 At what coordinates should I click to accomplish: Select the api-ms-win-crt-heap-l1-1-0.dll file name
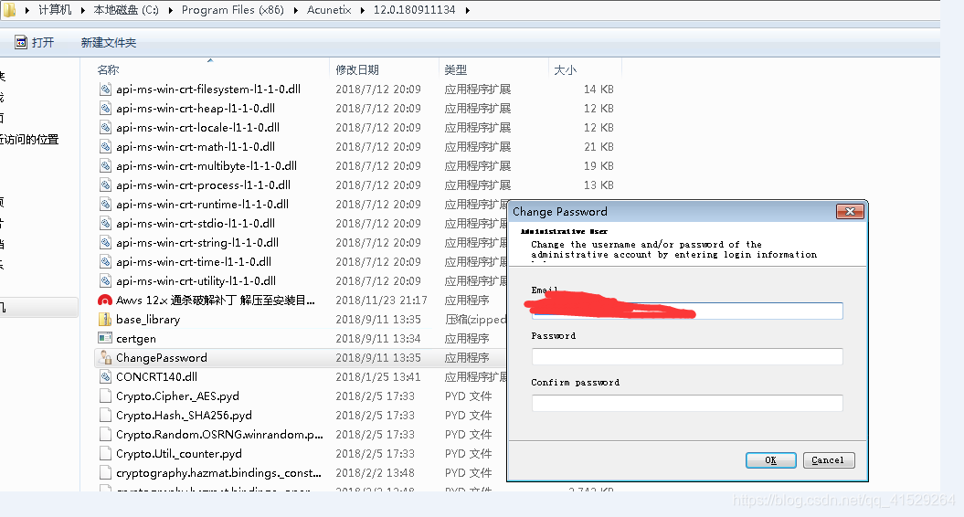pyautogui.click(x=196, y=108)
